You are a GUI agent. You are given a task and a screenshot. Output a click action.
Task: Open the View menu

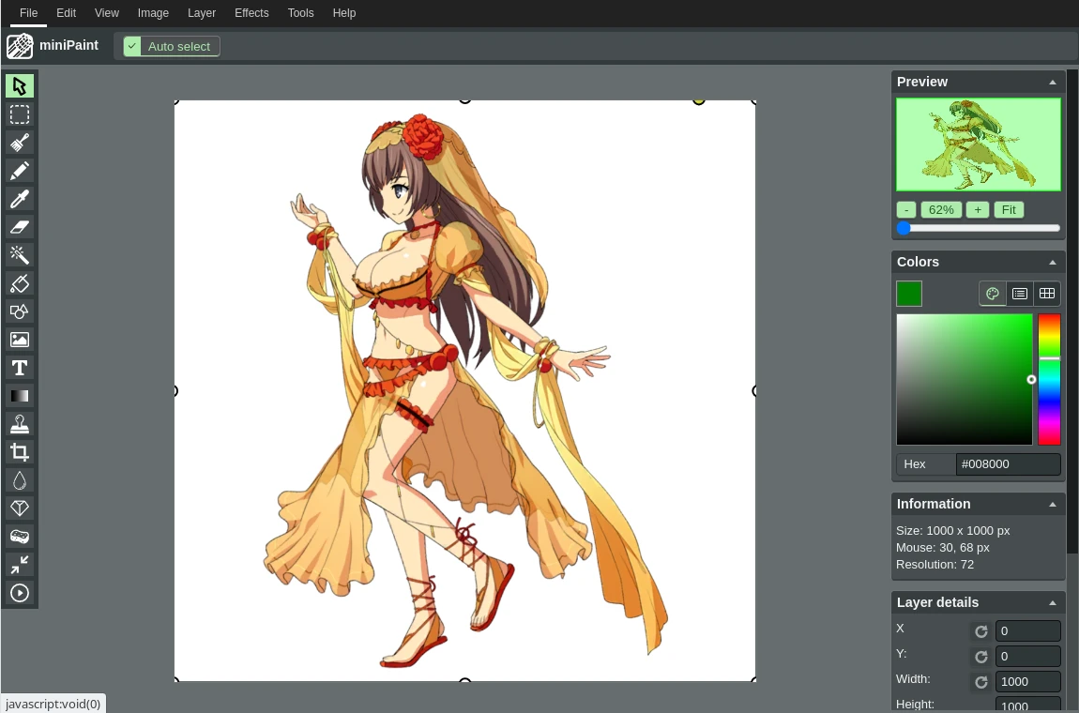tap(107, 13)
